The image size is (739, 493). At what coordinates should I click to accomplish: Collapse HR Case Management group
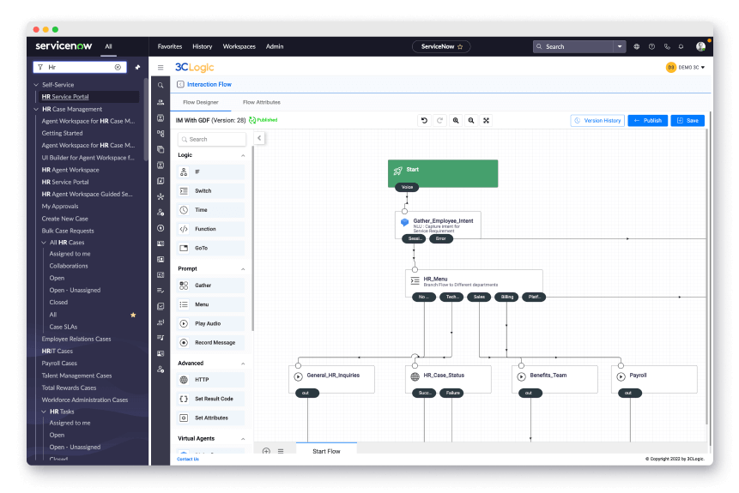pos(36,109)
